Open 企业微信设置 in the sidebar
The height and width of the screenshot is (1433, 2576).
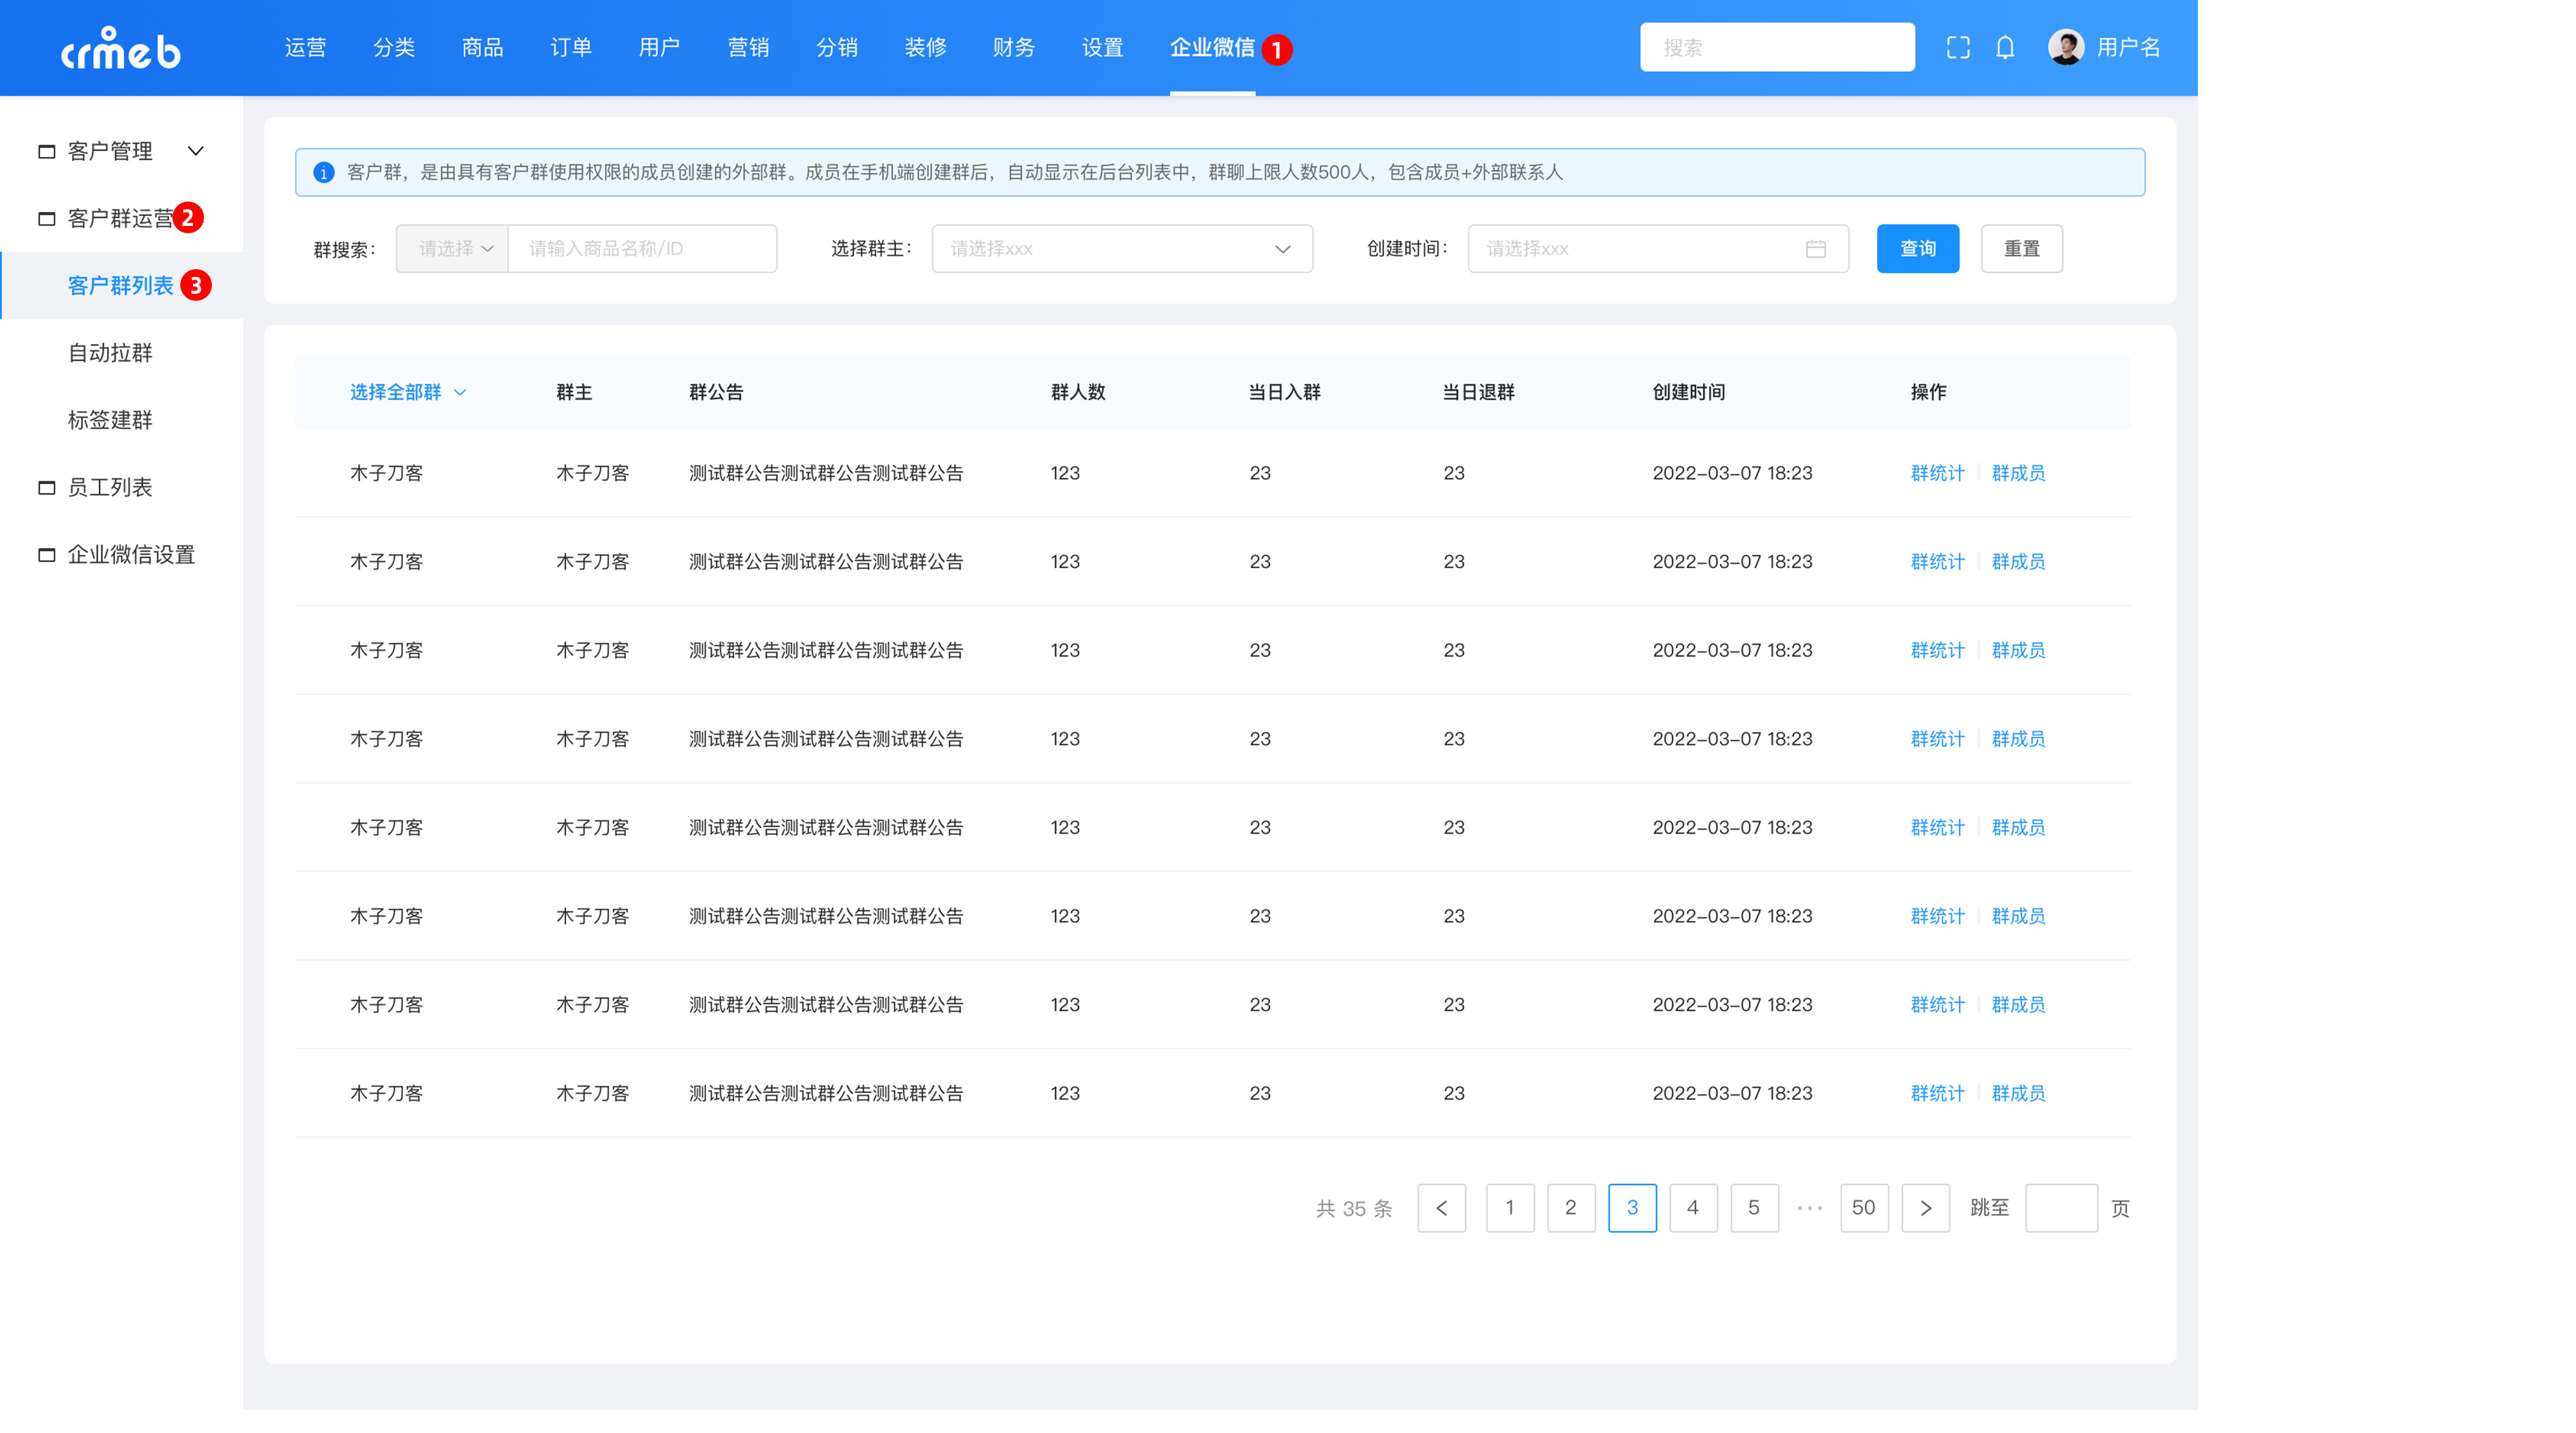131,554
